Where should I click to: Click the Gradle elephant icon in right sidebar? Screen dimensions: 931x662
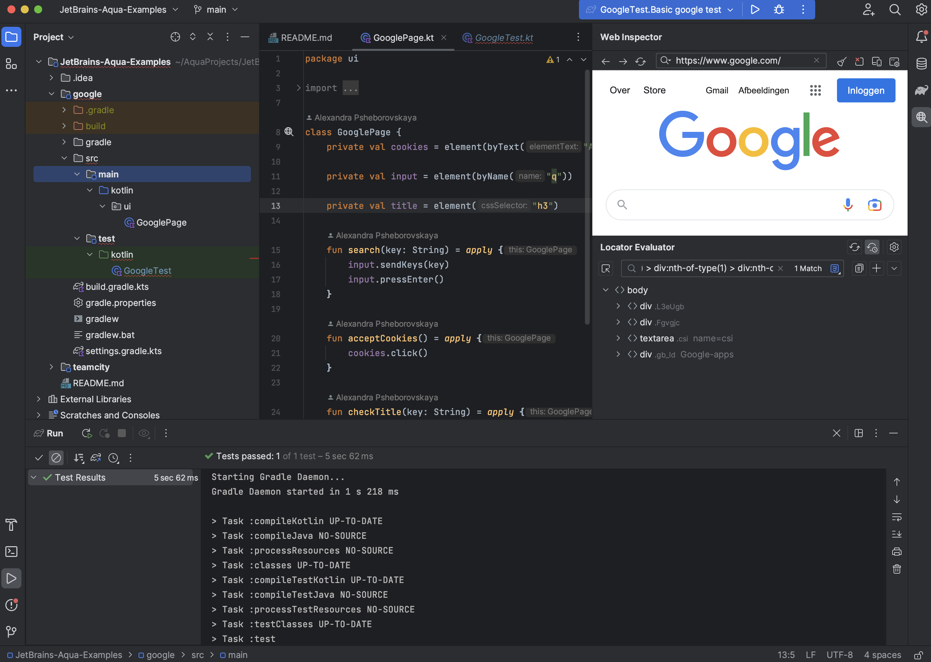coord(921,90)
